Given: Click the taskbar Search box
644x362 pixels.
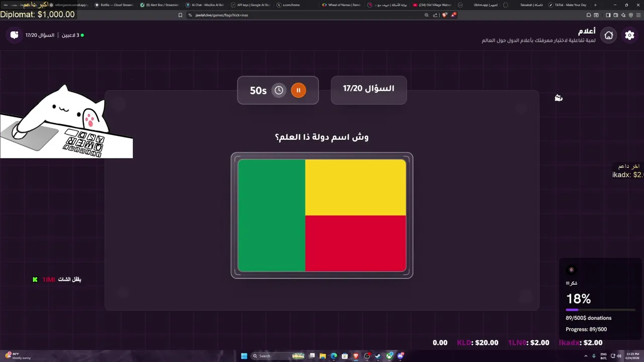Looking at the screenshot, I should pos(279,356).
